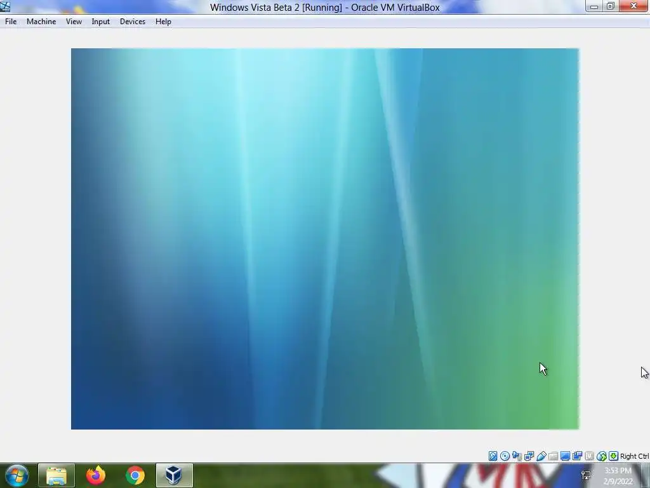Click the green arrow keyboard capture icon
This screenshot has height=488, width=650.
[614, 456]
